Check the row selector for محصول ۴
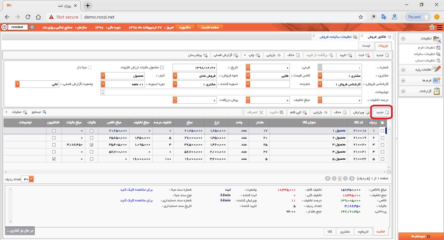Screen dimensions: 444x240 pyautogui.click(x=382, y=152)
